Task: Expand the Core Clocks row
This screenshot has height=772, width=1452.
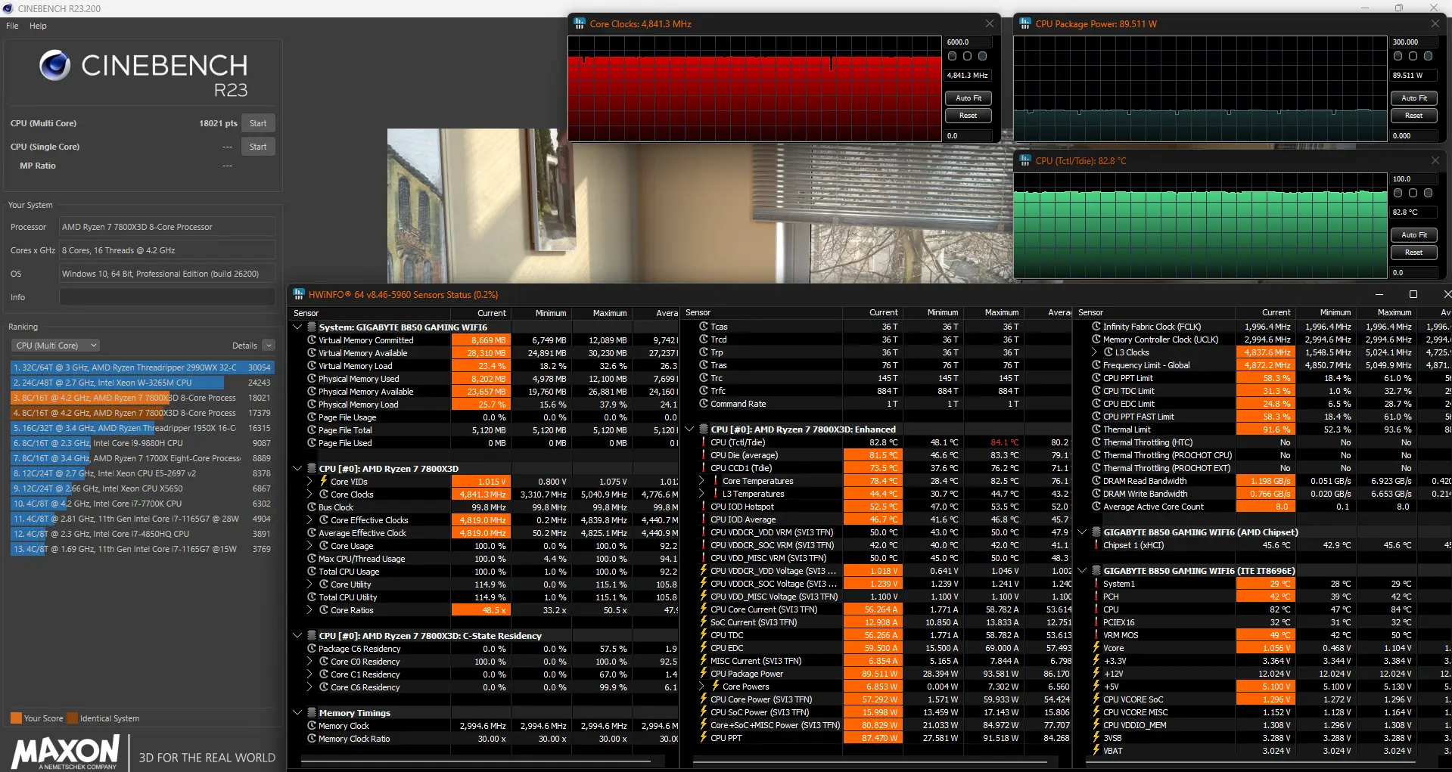Action: pos(309,495)
